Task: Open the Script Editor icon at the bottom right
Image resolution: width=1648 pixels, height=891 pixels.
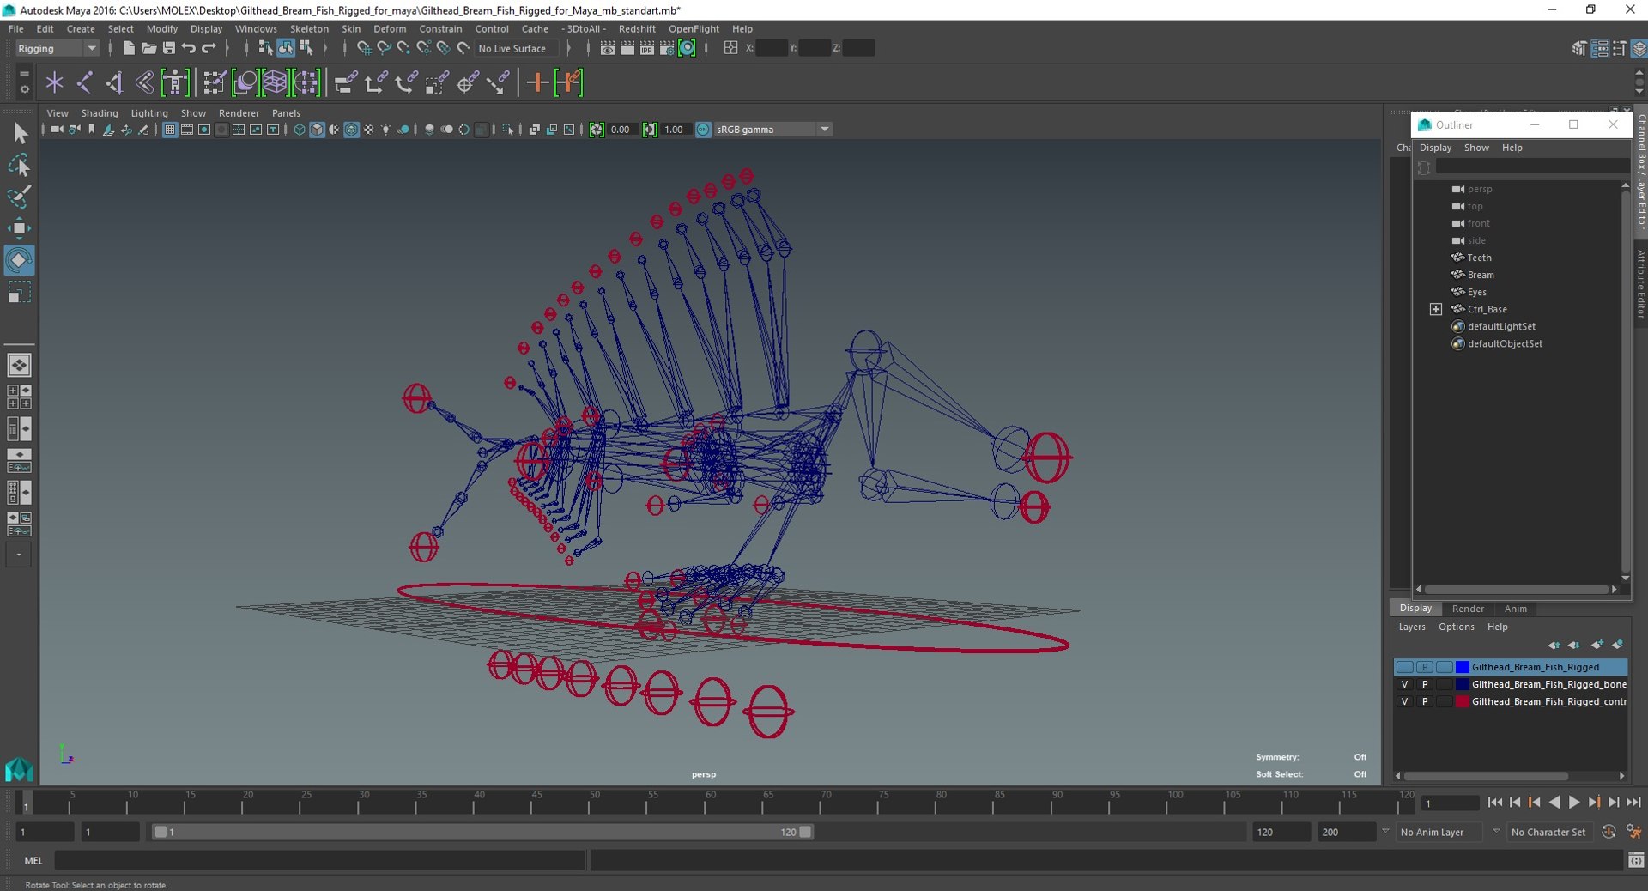Action: [x=1636, y=860]
